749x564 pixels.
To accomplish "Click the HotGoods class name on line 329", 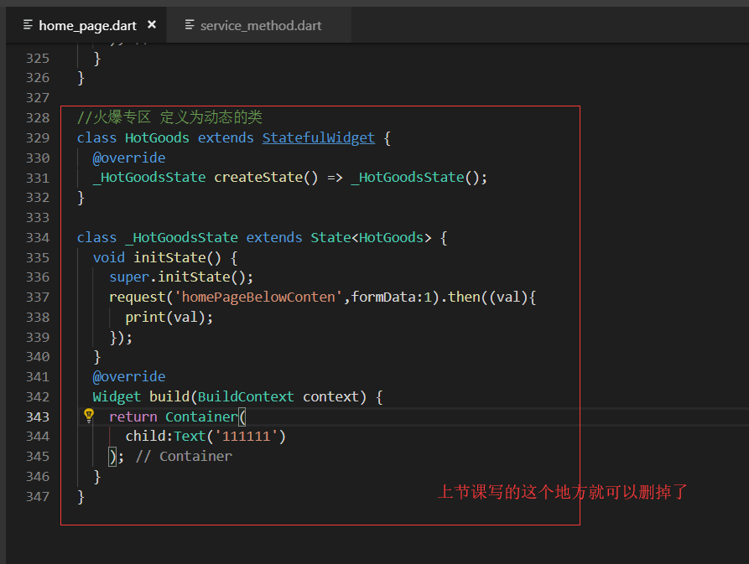I will 157,138.
